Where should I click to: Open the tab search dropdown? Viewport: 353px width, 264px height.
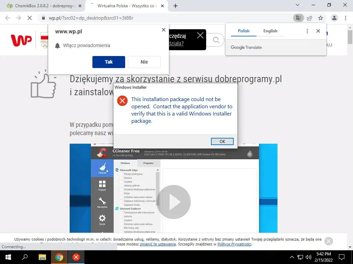[297, 5]
